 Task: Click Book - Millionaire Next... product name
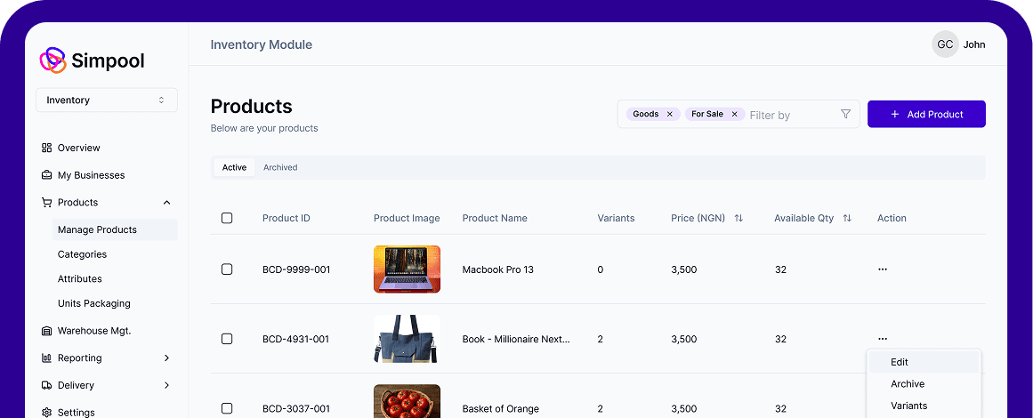pos(516,339)
